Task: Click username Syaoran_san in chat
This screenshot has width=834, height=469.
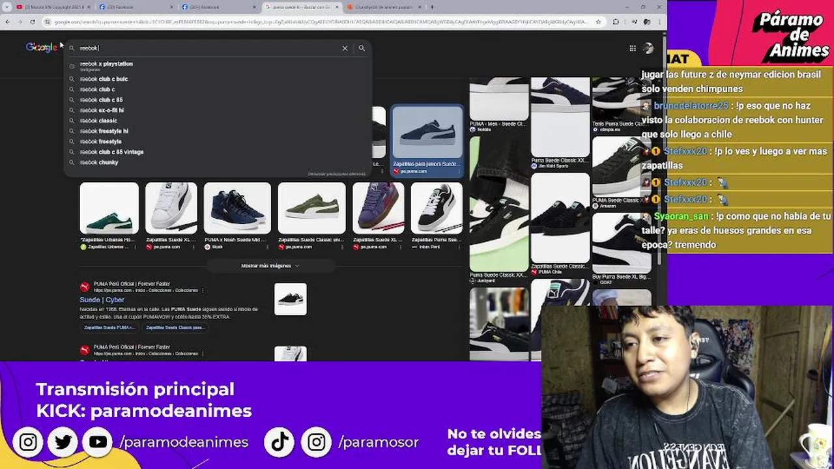Action: click(x=681, y=216)
